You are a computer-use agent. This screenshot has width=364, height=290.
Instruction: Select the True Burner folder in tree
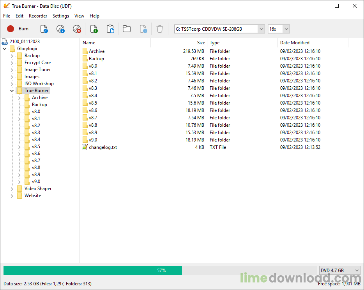tap(37, 91)
